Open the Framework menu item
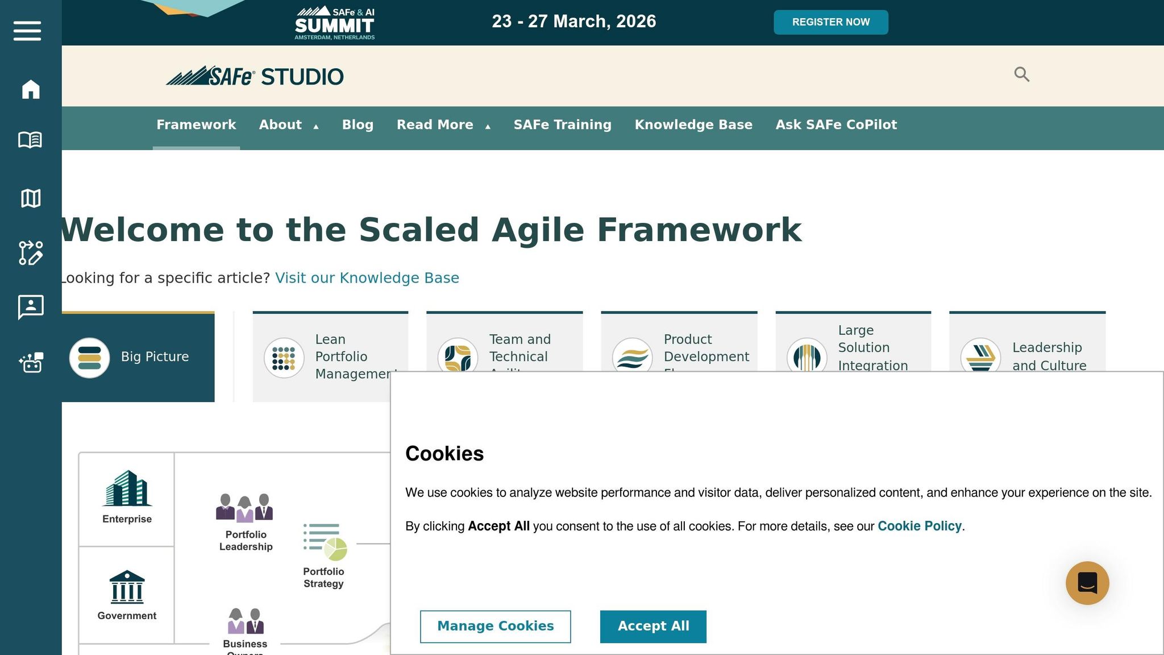The width and height of the screenshot is (1164, 655). point(196,125)
